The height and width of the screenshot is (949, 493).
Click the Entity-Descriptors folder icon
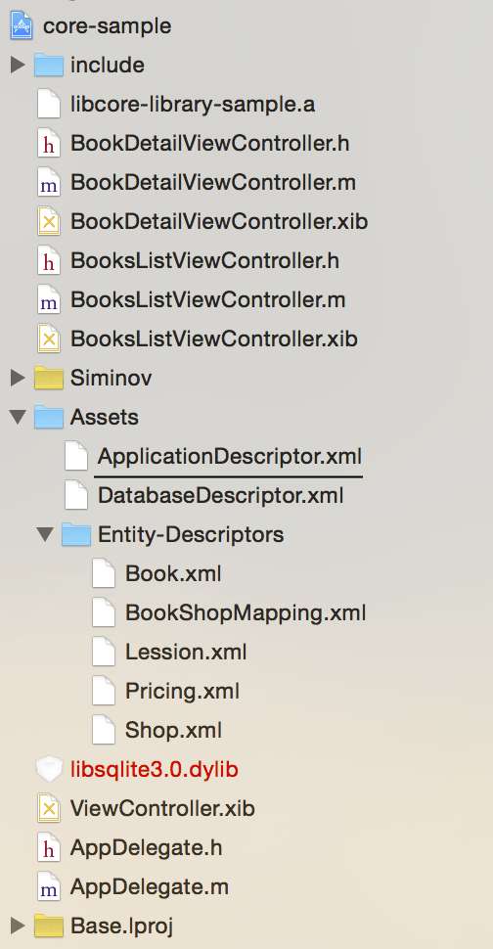click(x=76, y=534)
